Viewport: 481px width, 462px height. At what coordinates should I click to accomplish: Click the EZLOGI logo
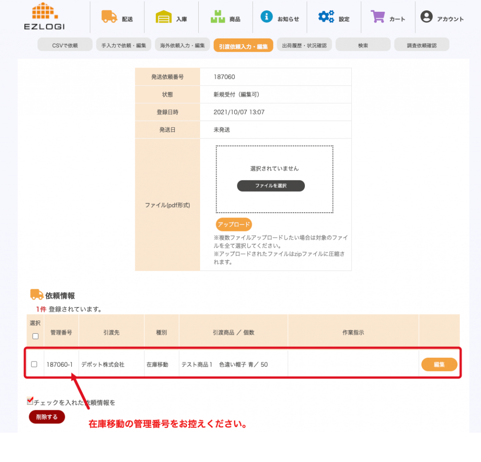click(x=45, y=16)
